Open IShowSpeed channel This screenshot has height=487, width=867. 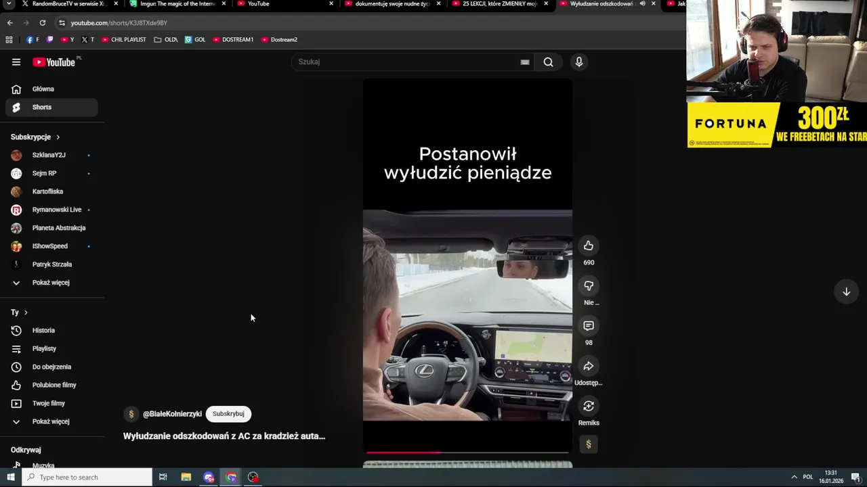point(51,247)
